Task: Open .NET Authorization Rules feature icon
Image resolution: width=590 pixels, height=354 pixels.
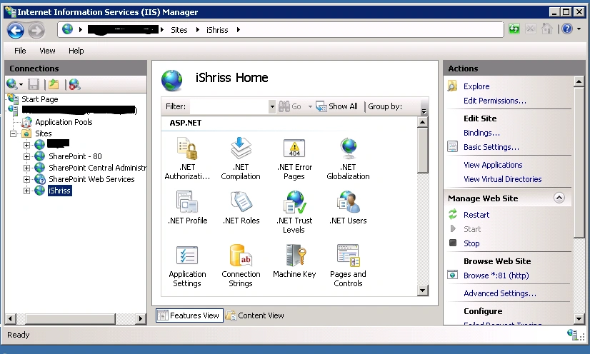Action: [x=187, y=158]
